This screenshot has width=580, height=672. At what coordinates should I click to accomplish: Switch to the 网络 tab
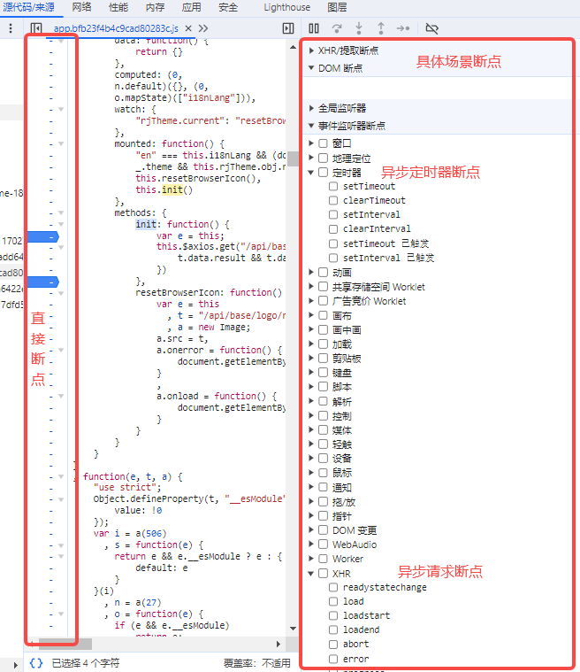(81, 7)
